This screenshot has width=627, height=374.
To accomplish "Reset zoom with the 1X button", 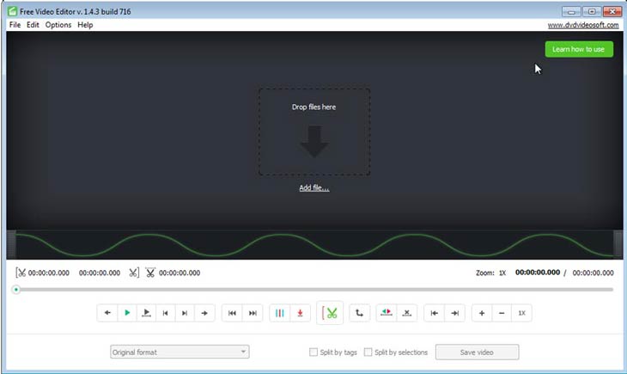I will point(522,313).
